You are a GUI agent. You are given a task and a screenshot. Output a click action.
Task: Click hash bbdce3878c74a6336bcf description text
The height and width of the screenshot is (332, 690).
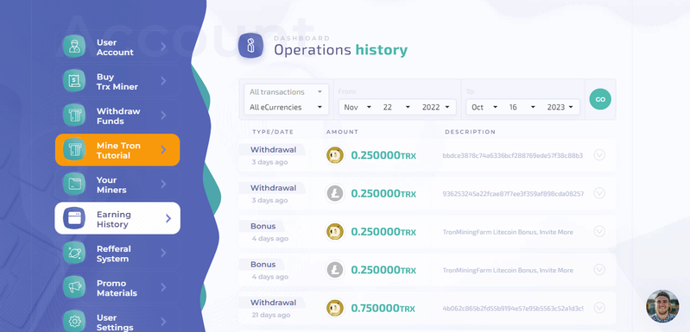pos(513,155)
